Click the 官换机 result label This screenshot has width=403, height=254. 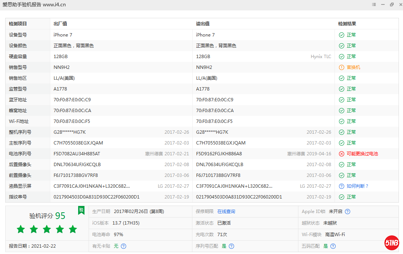tap(354, 67)
